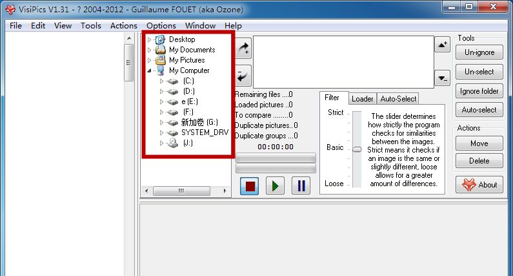Viewport: 513px width, 276px height.
Task: Click the (D:) drive icon
Action: 172,91
